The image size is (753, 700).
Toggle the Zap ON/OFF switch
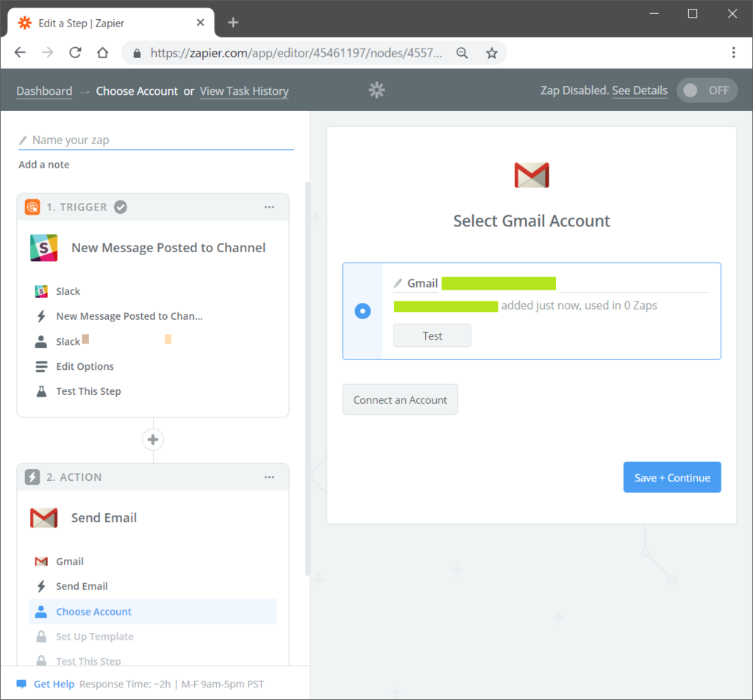(x=707, y=90)
